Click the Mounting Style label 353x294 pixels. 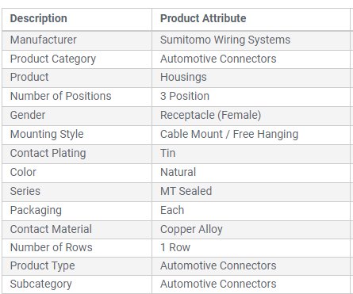tap(47, 135)
